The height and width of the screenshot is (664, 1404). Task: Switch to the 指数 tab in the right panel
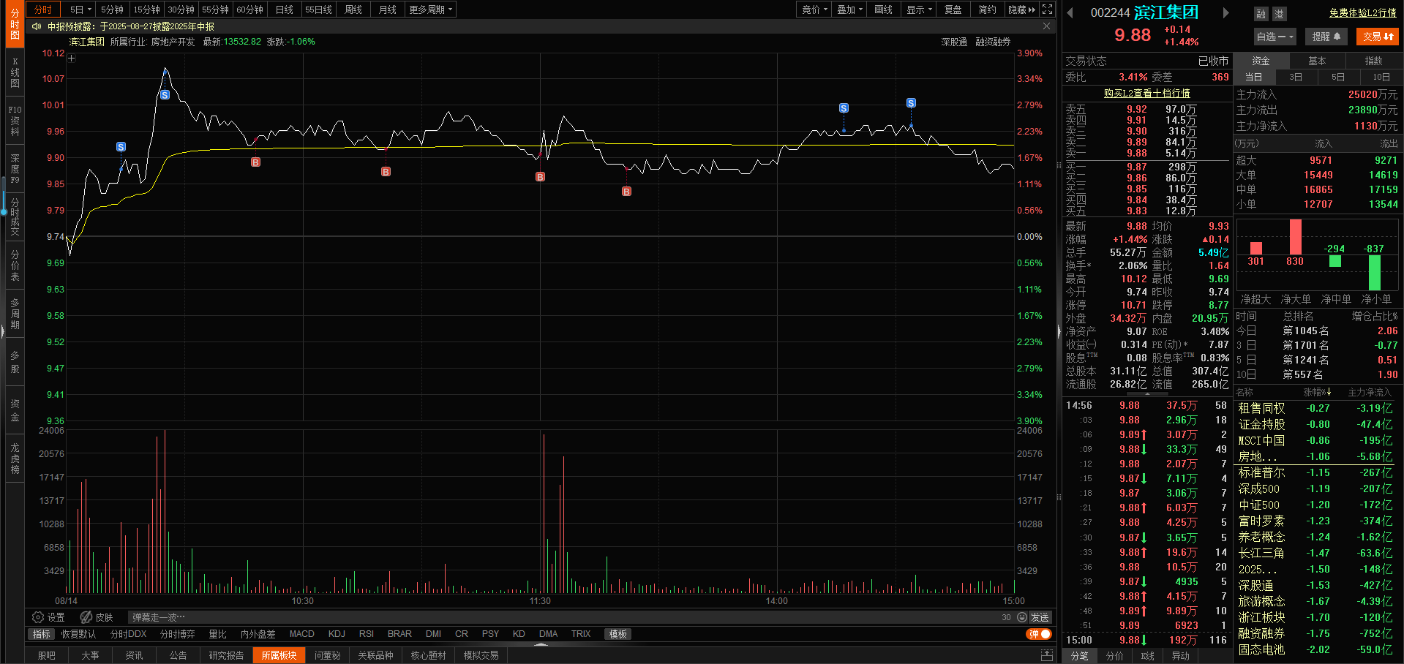(x=1373, y=61)
